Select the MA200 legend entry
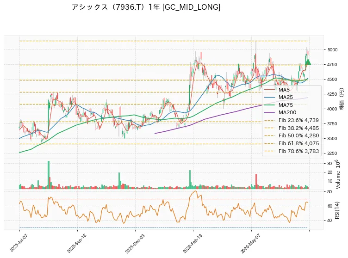Screen dimensions: 348x258 280,112
